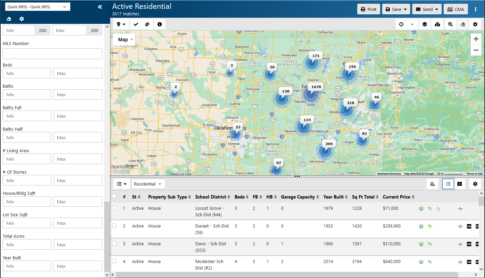This screenshot has width=485, height=278.
Task: Tick the checkbox for row 3
Action: coord(114,244)
